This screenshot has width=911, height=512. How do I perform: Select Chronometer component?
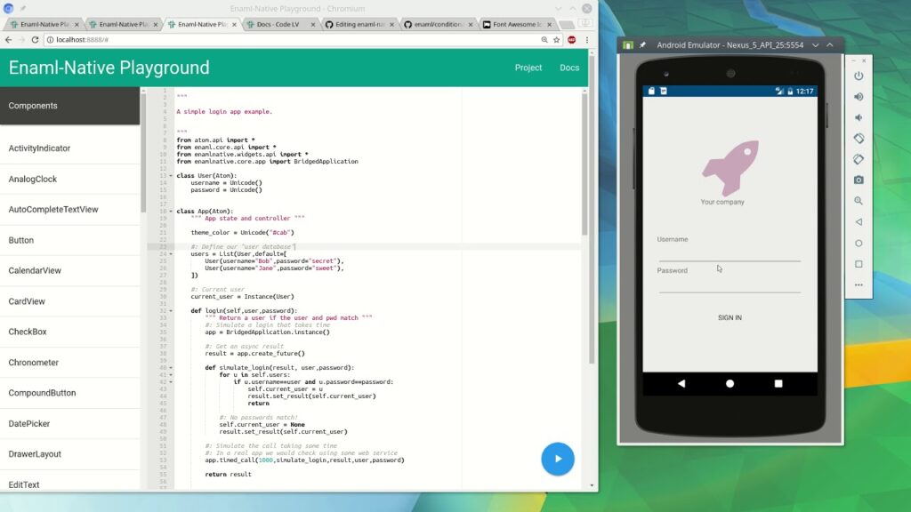tap(69, 363)
